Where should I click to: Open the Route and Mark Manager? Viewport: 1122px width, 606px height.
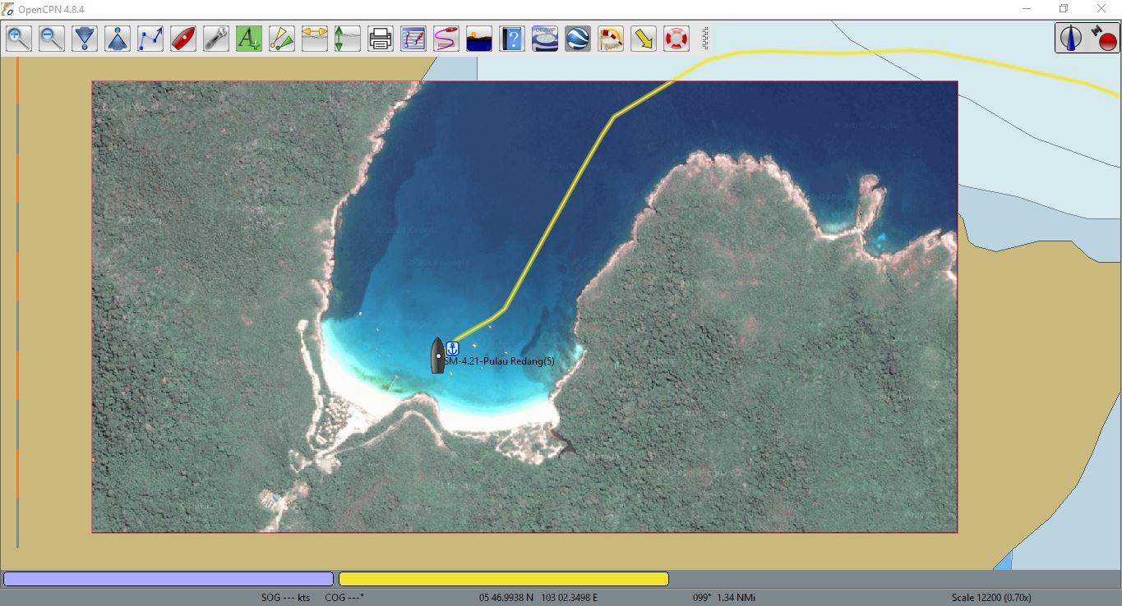coord(413,38)
